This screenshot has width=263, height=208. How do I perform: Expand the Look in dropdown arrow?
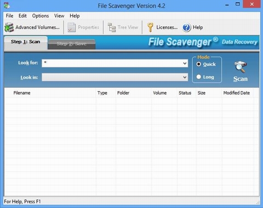click(185, 77)
